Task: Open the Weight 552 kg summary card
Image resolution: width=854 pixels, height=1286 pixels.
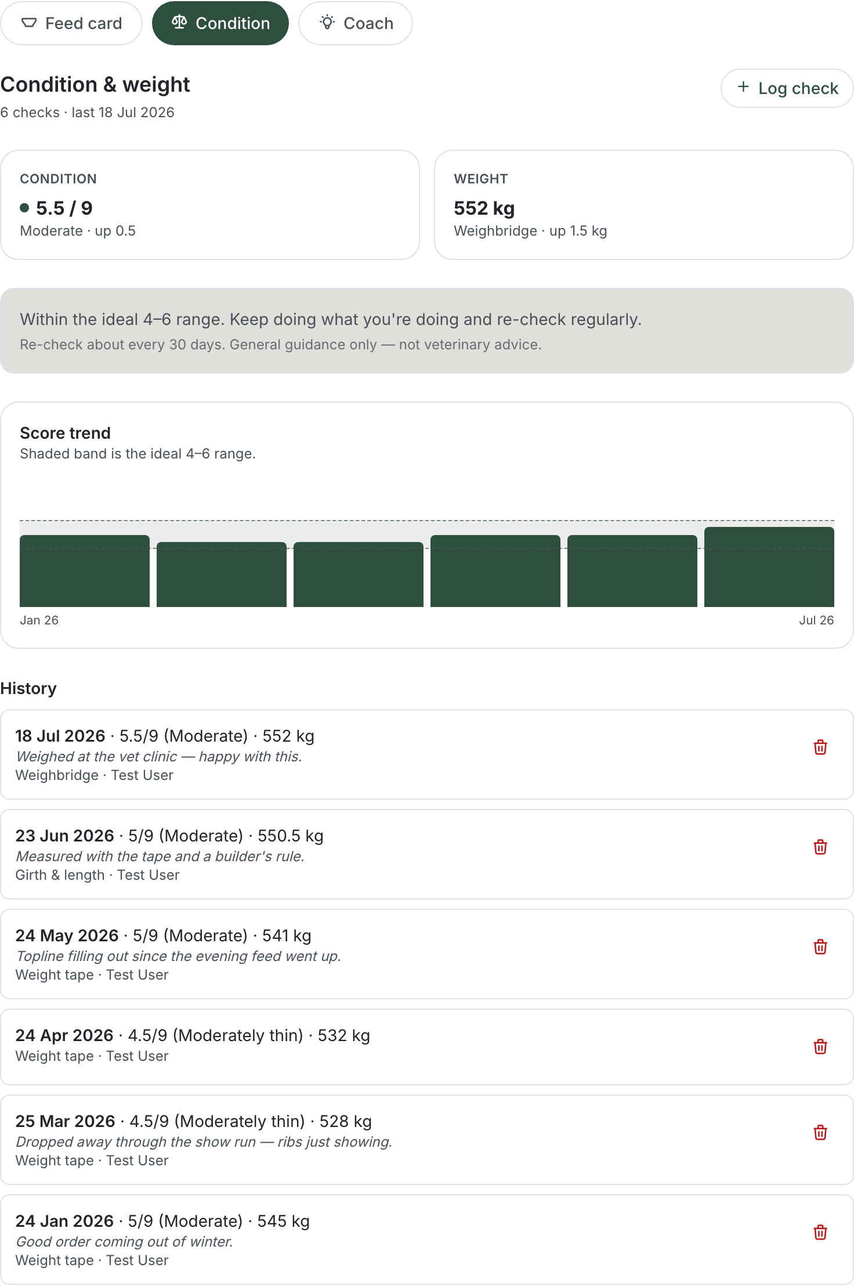Action: pyautogui.click(x=644, y=205)
